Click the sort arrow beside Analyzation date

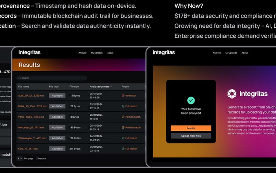pyautogui.click(x=111, y=87)
